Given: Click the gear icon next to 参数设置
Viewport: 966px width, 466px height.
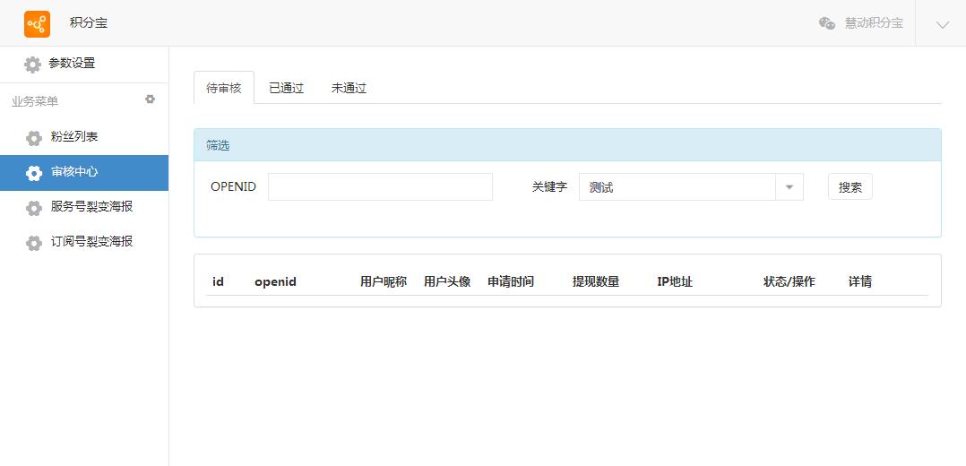Looking at the screenshot, I should 32,65.
